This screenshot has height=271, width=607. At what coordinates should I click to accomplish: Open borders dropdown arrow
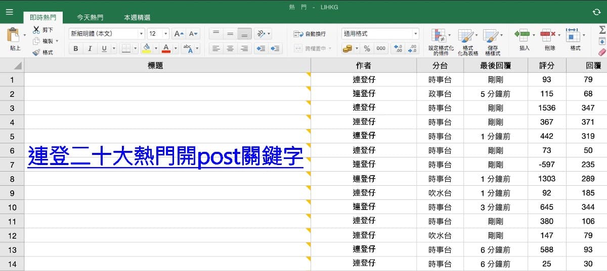pos(136,49)
